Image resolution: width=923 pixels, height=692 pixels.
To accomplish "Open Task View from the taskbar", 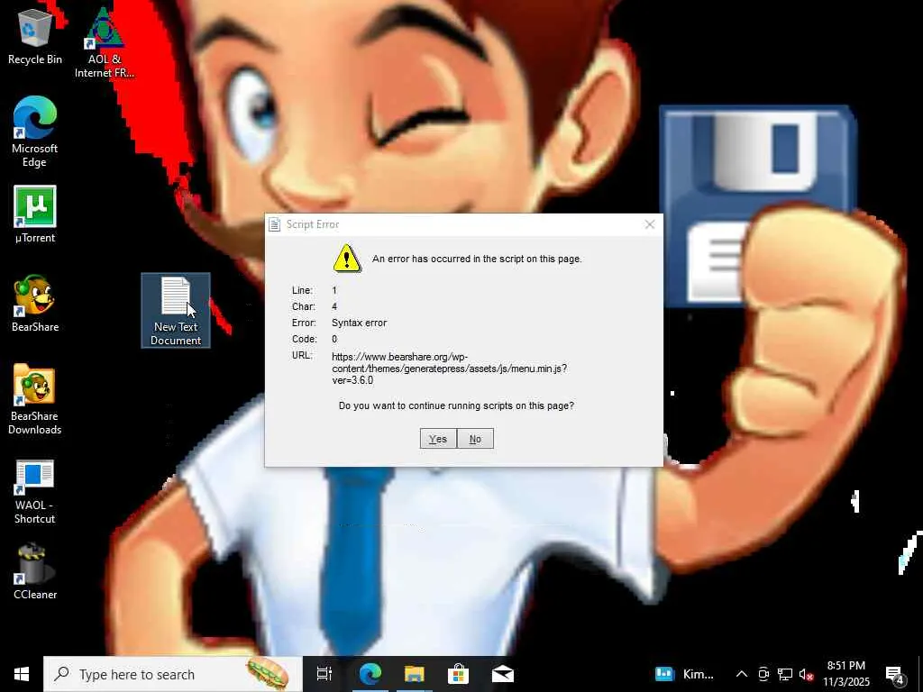I will click(x=324, y=674).
